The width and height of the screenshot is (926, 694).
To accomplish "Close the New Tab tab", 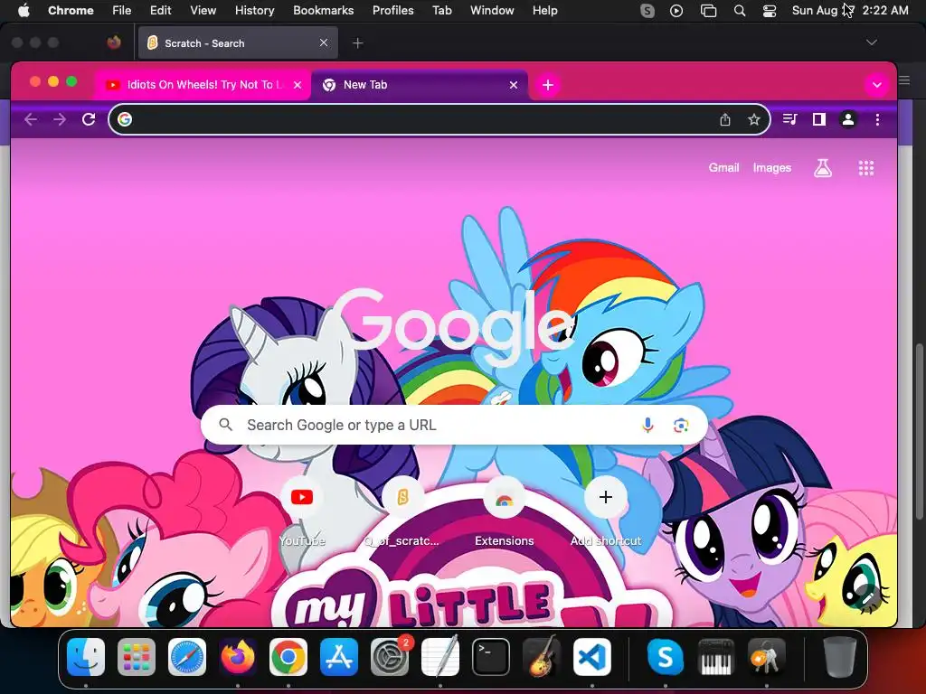I will coord(514,85).
